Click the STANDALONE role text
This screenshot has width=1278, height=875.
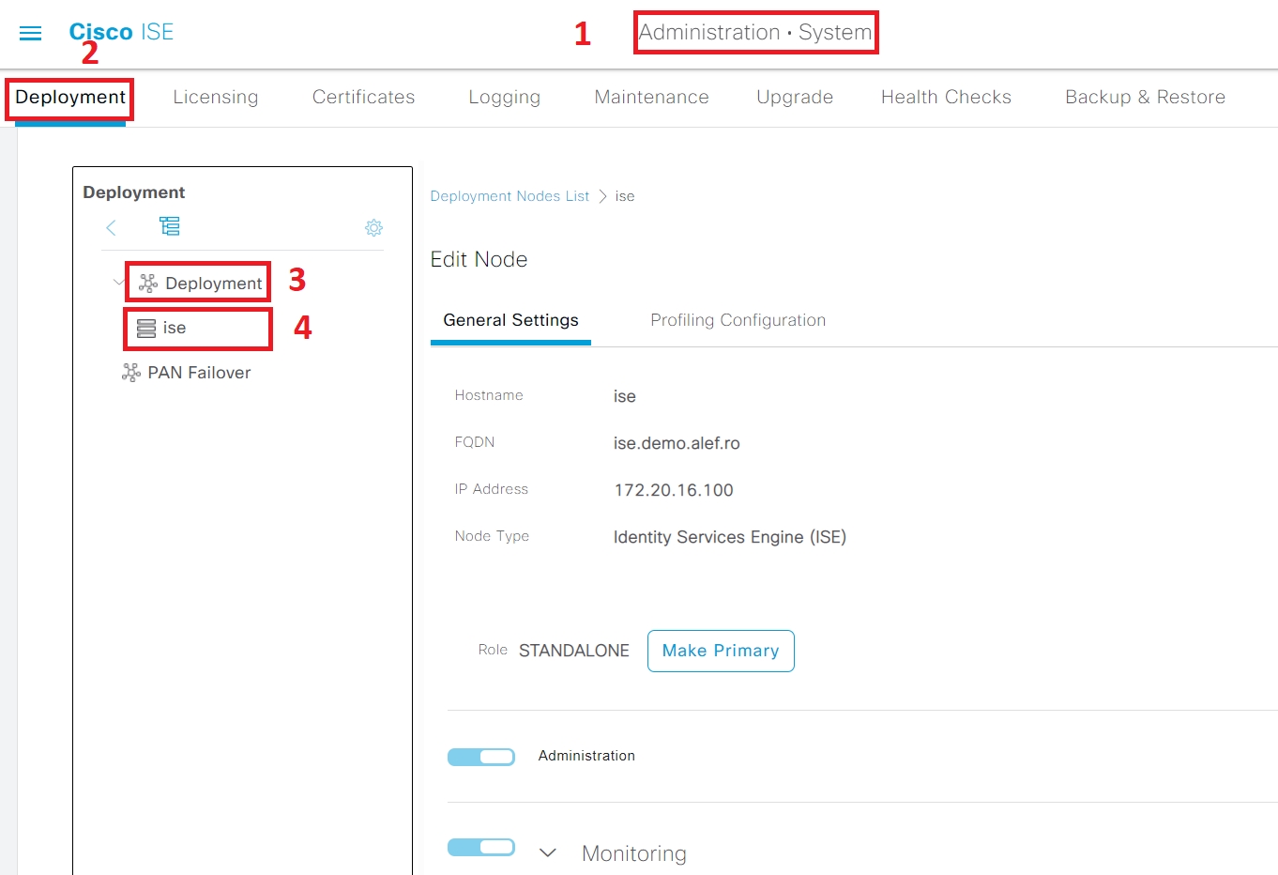(x=574, y=651)
